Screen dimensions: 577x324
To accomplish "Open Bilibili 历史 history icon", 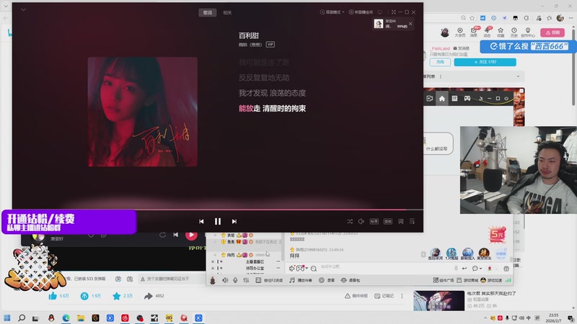I will click(514, 32).
